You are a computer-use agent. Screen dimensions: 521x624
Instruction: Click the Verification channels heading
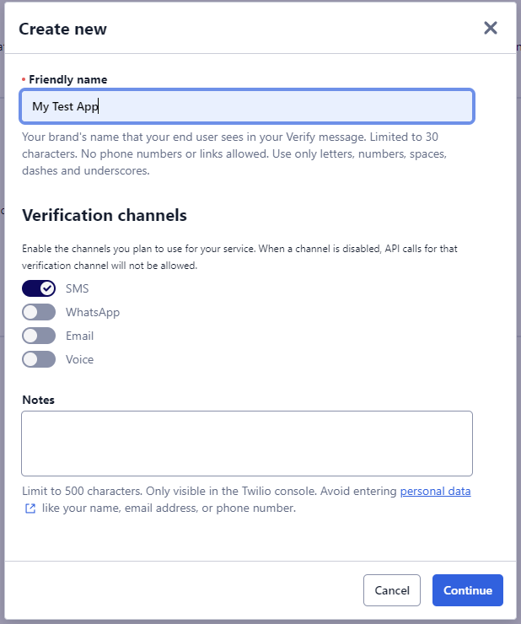105,215
